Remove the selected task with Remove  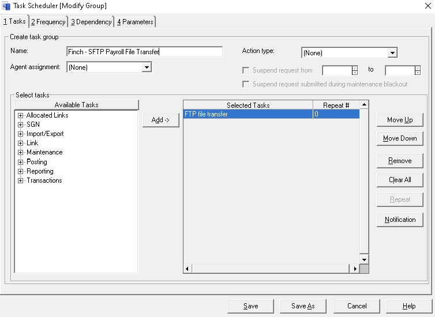(x=400, y=161)
